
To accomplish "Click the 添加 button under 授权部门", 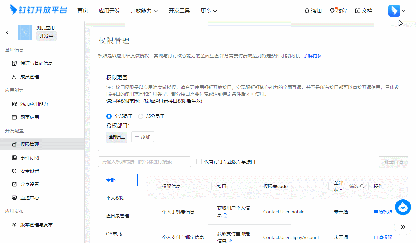I will click(x=143, y=137).
